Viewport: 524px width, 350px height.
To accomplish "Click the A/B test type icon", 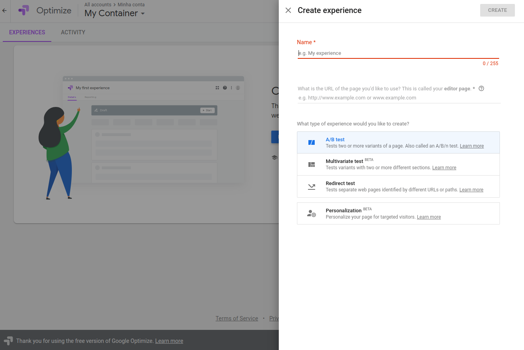I will tap(312, 142).
